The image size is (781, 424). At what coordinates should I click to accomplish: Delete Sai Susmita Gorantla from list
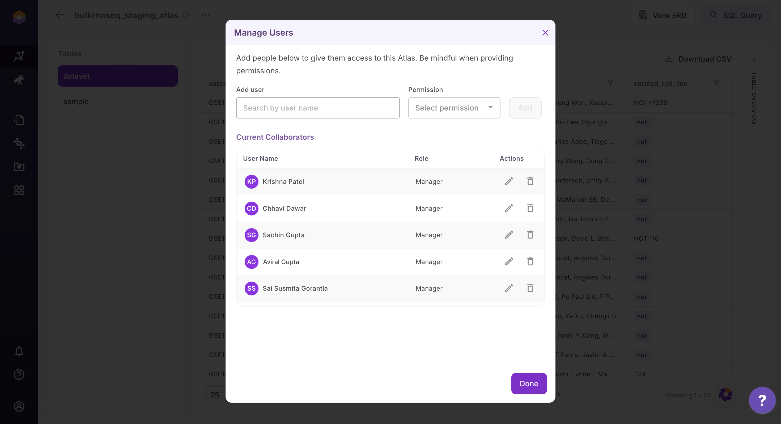tap(530, 288)
